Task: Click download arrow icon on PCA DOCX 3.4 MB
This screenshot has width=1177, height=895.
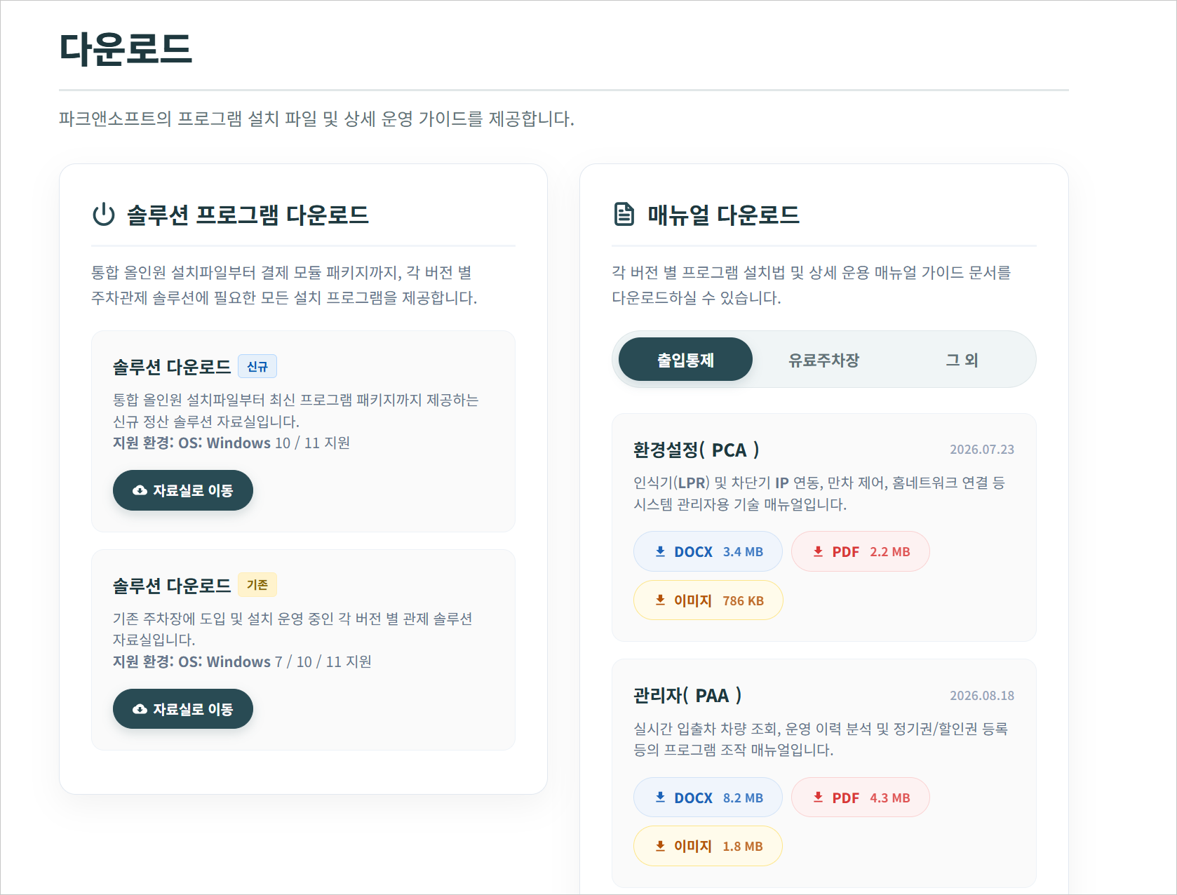Action: click(x=660, y=551)
